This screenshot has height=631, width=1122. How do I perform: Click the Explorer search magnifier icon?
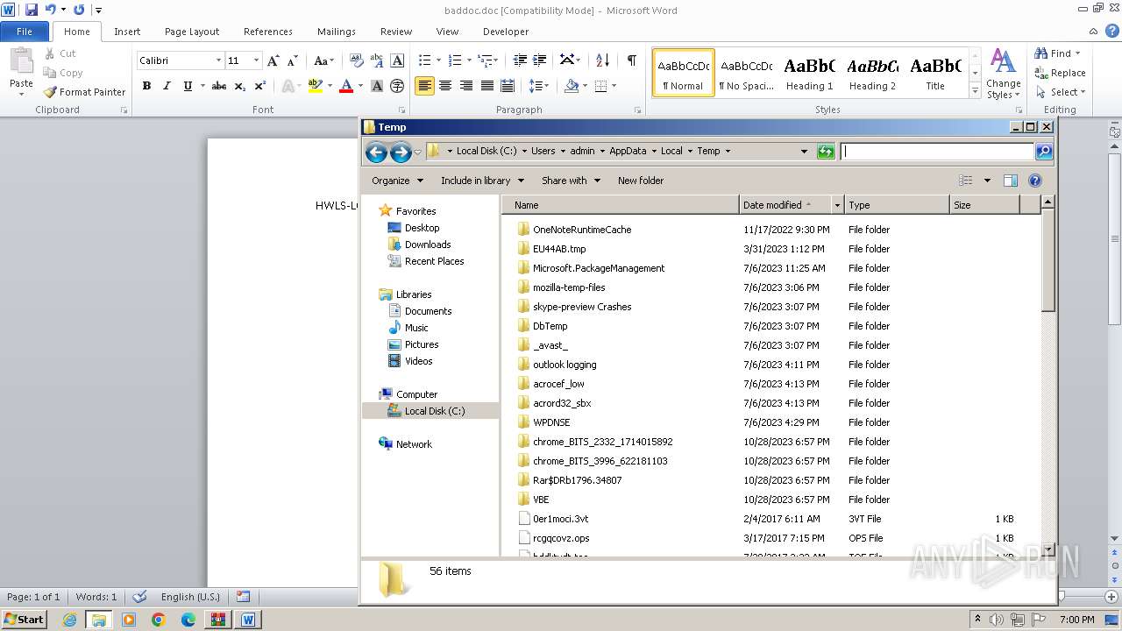coord(1043,152)
